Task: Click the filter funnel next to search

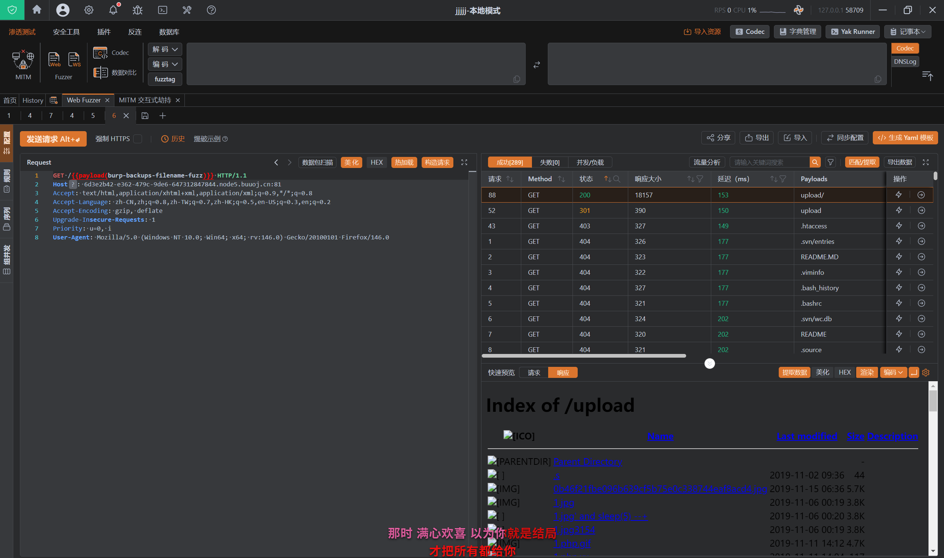Action: 830,162
